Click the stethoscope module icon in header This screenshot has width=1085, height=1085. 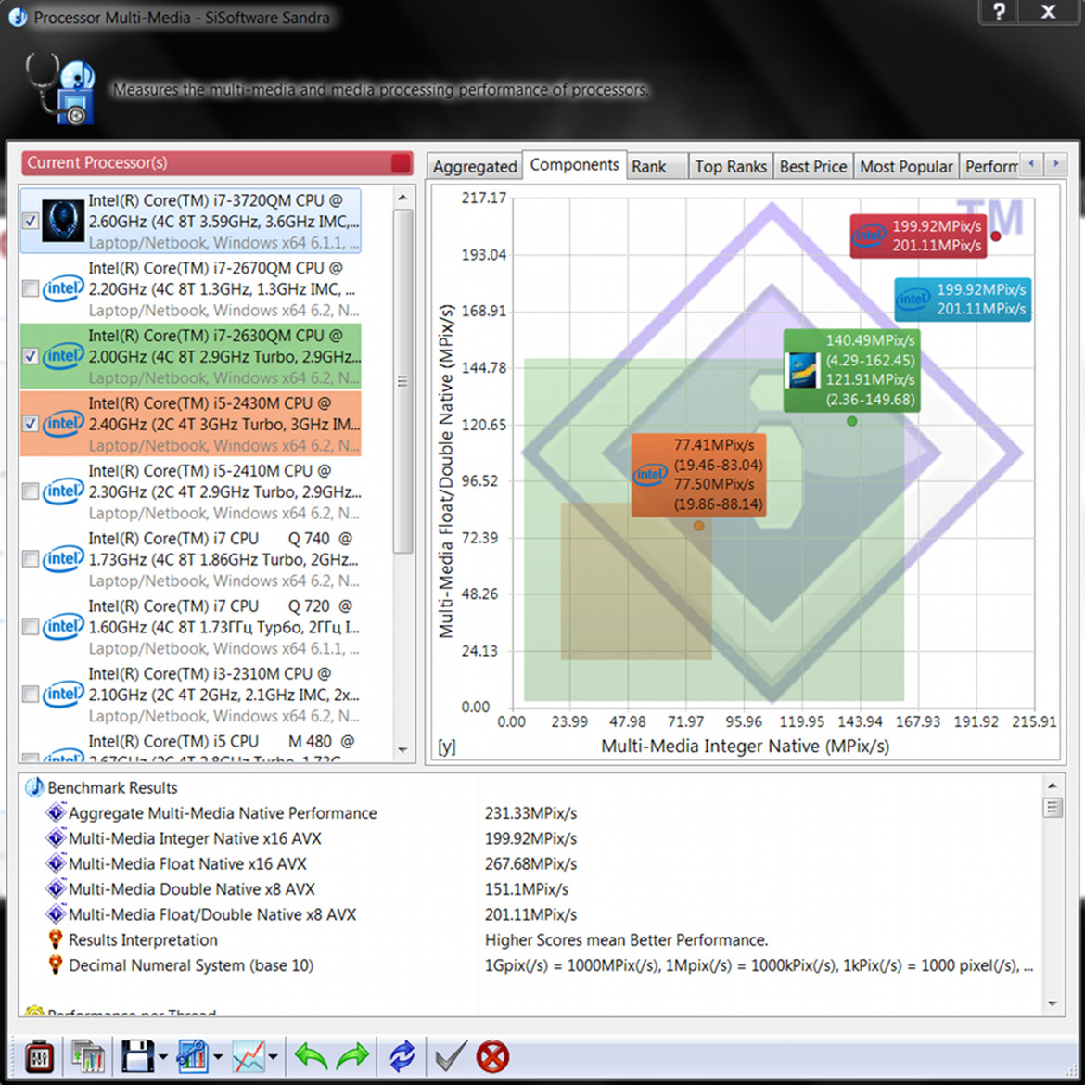coord(60,89)
